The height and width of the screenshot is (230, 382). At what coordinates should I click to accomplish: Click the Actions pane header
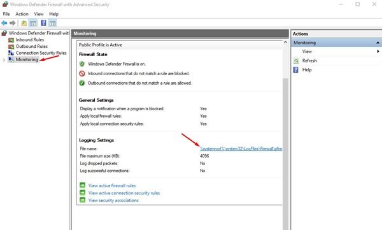[x=336, y=34]
